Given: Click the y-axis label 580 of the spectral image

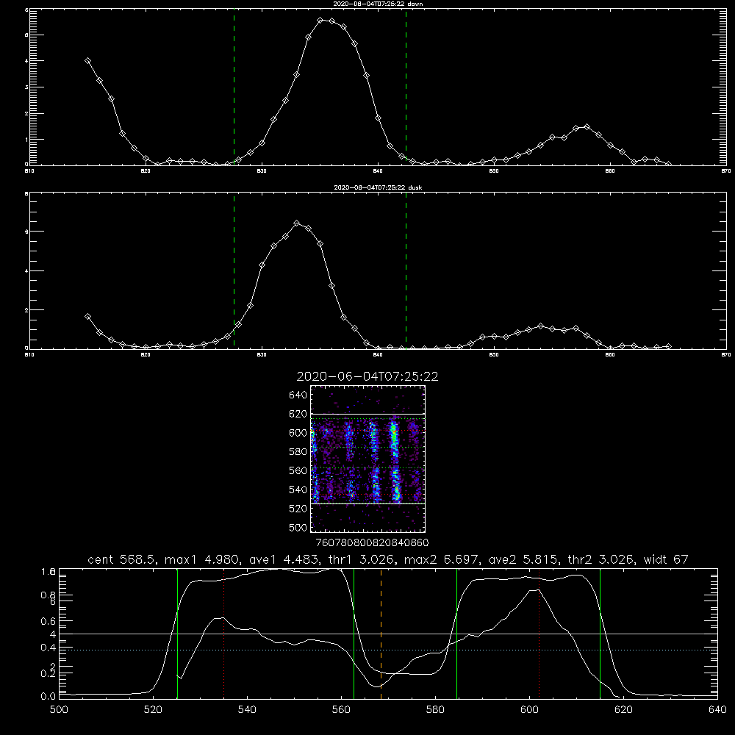Looking at the screenshot, I should [x=298, y=451].
